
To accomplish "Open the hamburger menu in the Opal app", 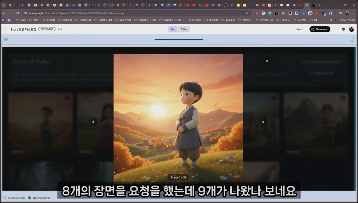I will [x=6, y=39].
